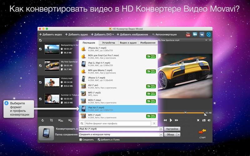250x156 pixels.
Task: Click the START conversion arrows icon
Action: tap(202, 132)
